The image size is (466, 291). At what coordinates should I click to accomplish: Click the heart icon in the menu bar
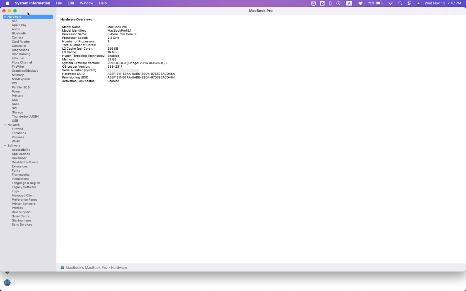point(360,3)
